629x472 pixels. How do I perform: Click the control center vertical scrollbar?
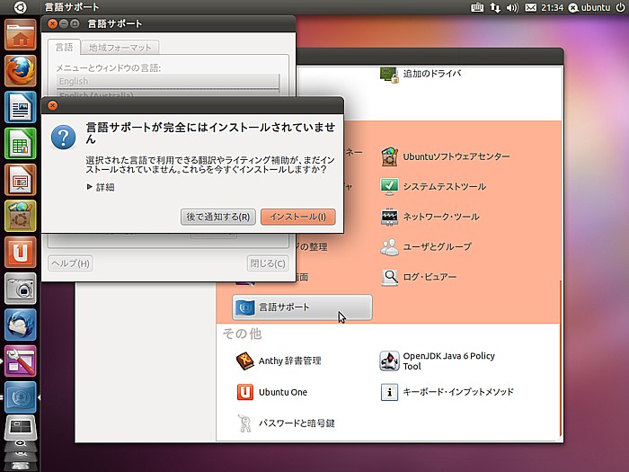[561, 358]
